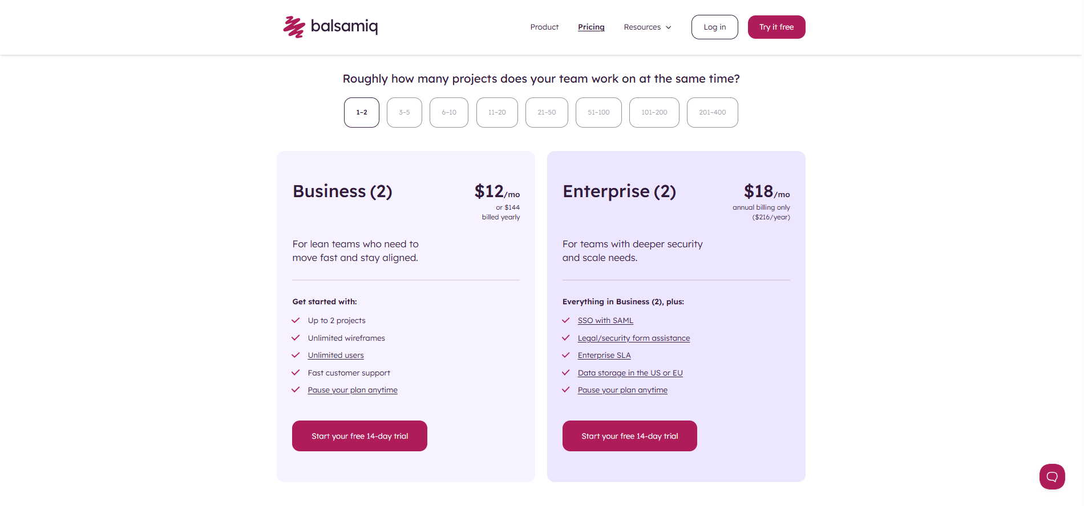The width and height of the screenshot is (1084, 506).
Task: Click the checkmark beside Legal/security form assistance
Action: pos(565,337)
